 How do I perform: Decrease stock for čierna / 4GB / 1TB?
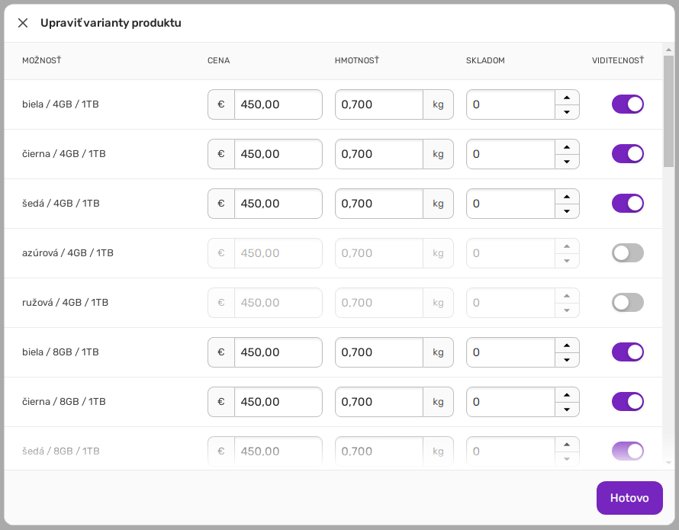(x=567, y=162)
